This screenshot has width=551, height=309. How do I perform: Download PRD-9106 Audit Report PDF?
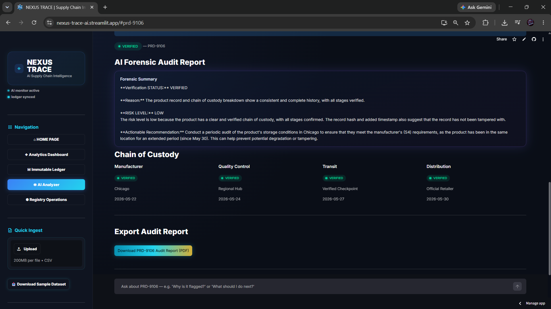coord(153,251)
